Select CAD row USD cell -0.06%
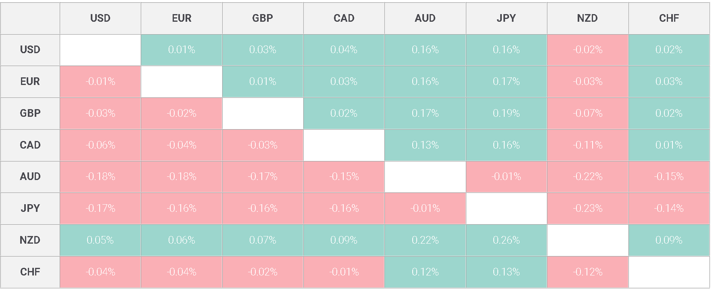Image resolution: width=714 pixels, height=294 pixels. (100, 145)
